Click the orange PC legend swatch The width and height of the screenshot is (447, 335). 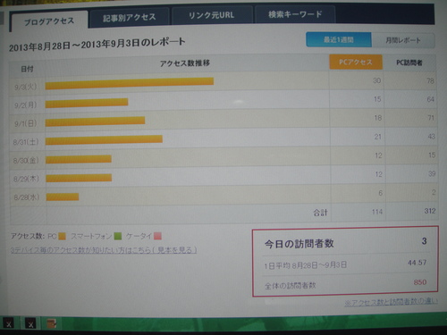click(x=62, y=237)
